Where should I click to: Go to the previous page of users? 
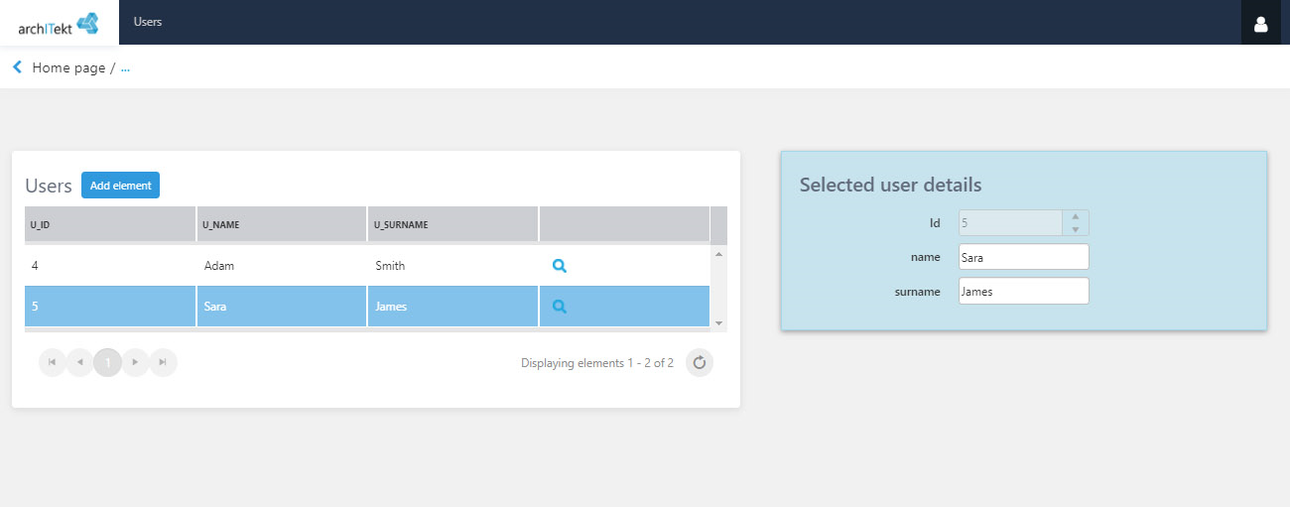(x=80, y=363)
